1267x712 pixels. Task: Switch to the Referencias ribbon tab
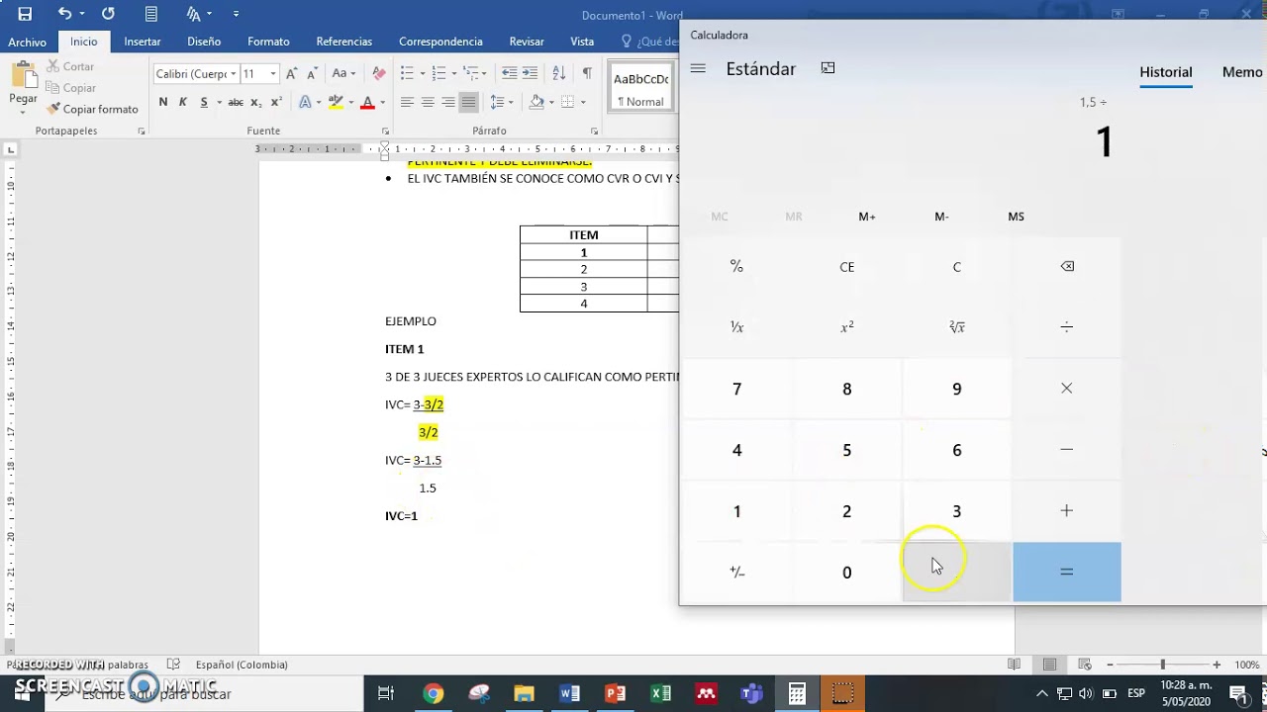pyautogui.click(x=344, y=42)
